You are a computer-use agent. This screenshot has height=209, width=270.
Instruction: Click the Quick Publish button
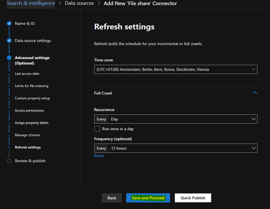[193, 198]
